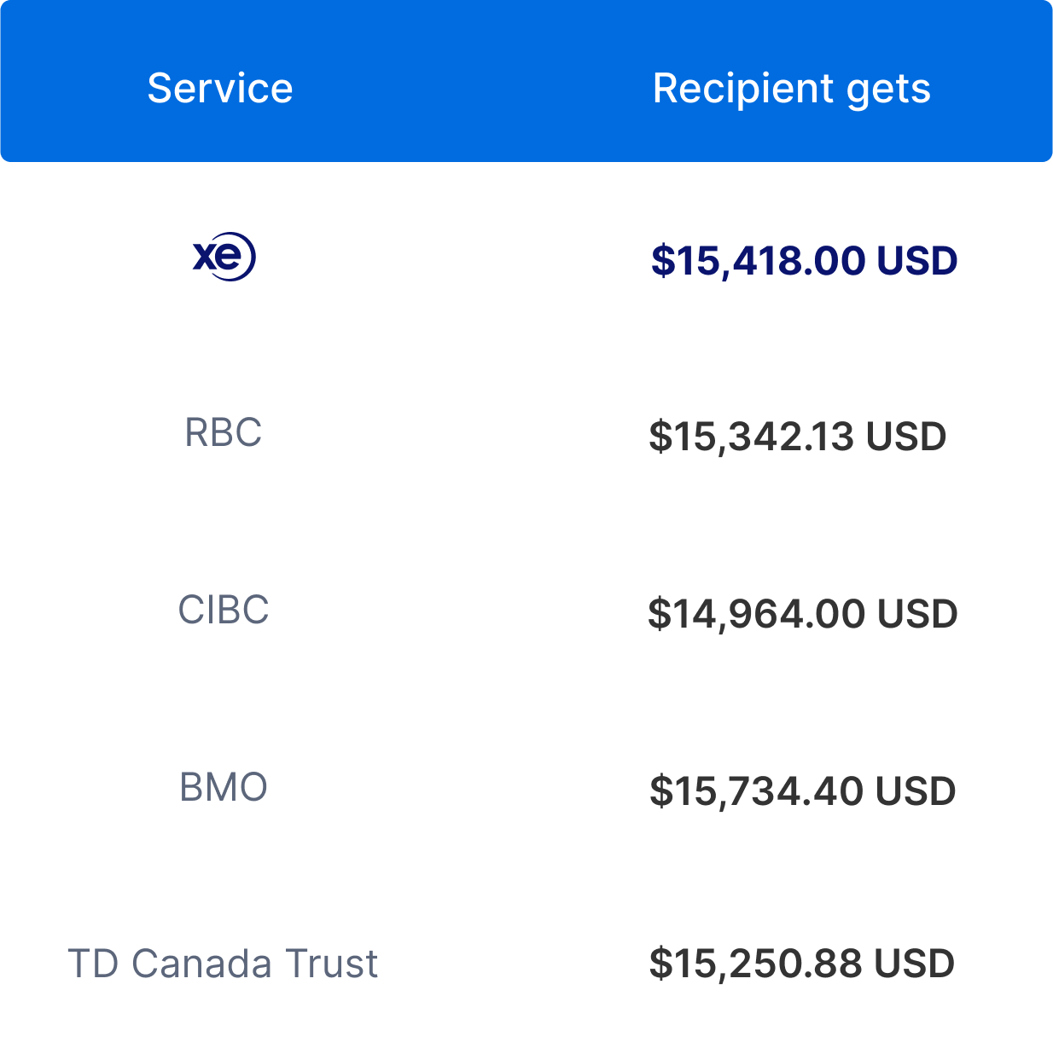Image resolution: width=1053 pixels, height=1048 pixels.
Task: Click USD currency code in Xe row
Action: [x=917, y=260]
